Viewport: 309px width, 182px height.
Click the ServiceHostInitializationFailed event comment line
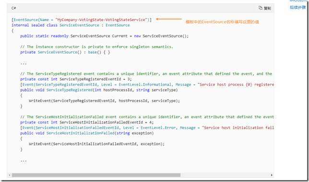147,117
